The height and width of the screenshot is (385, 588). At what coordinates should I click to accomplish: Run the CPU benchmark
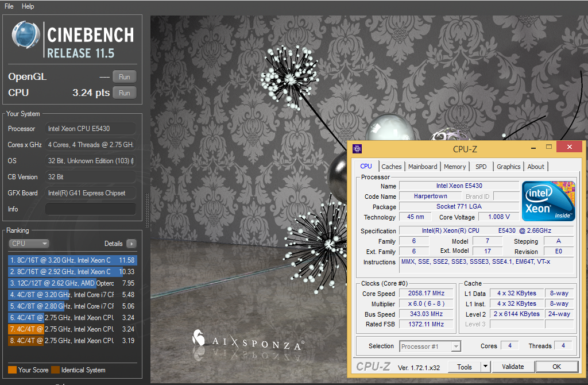tap(125, 93)
